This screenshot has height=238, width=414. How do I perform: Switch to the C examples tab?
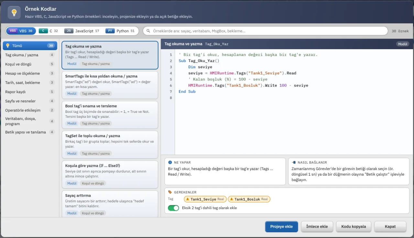(x=49, y=31)
